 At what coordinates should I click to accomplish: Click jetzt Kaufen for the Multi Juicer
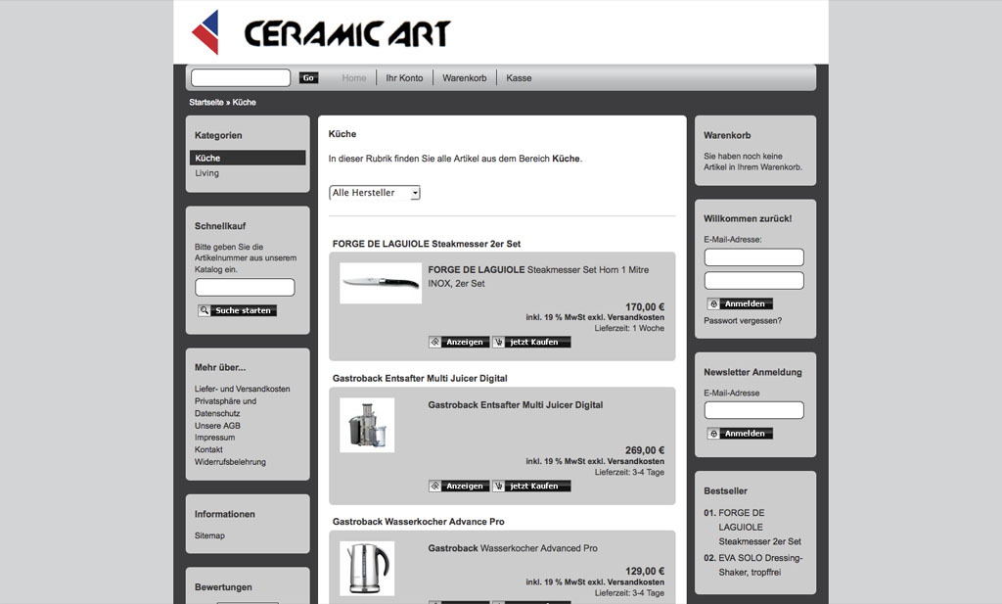[x=531, y=486]
